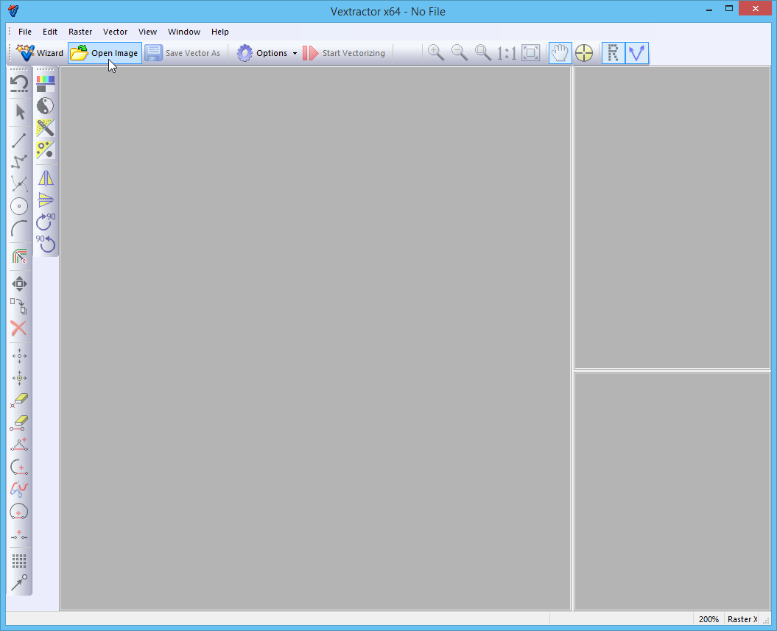Toggle raster layer visibility (R button)
The height and width of the screenshot is (631, 777).
click(613, 53)
